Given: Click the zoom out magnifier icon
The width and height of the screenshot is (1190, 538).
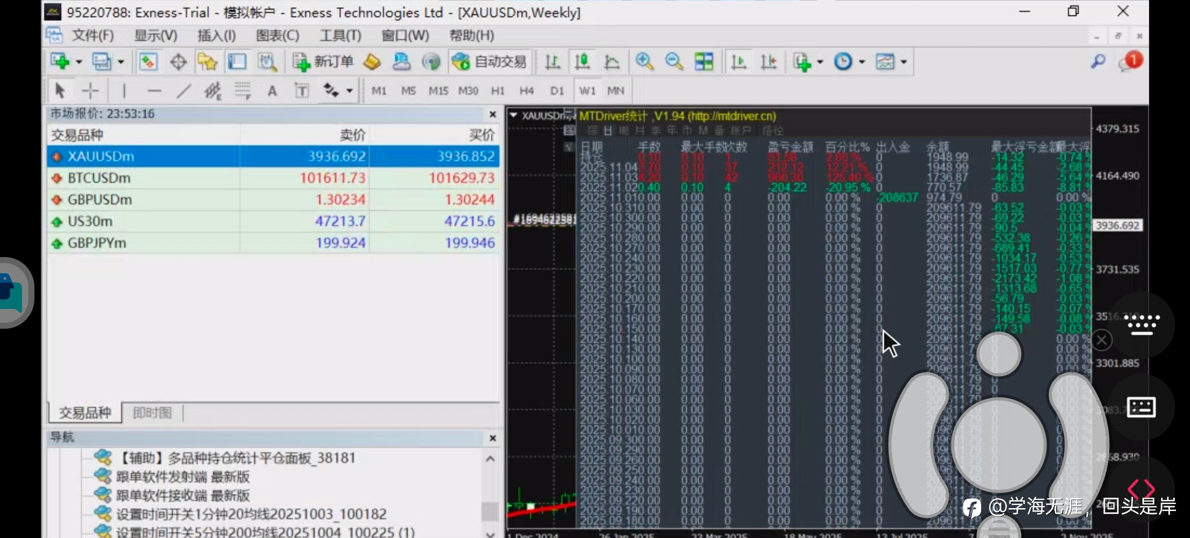Looking at the screenshot, I should click(674, 62).
